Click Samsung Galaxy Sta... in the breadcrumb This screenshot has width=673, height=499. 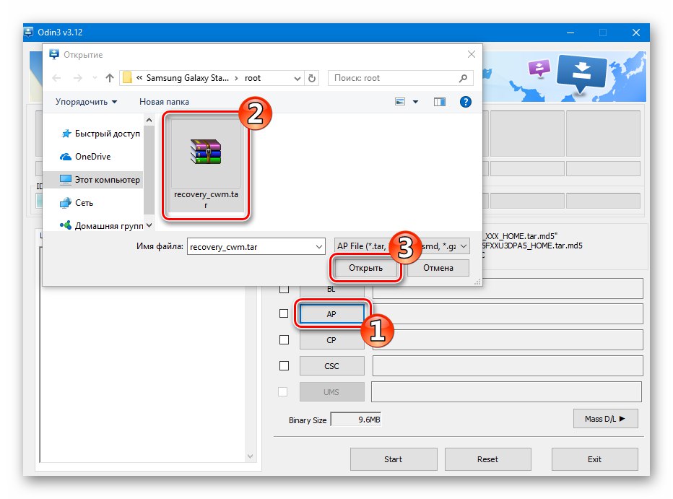(188, 78)
